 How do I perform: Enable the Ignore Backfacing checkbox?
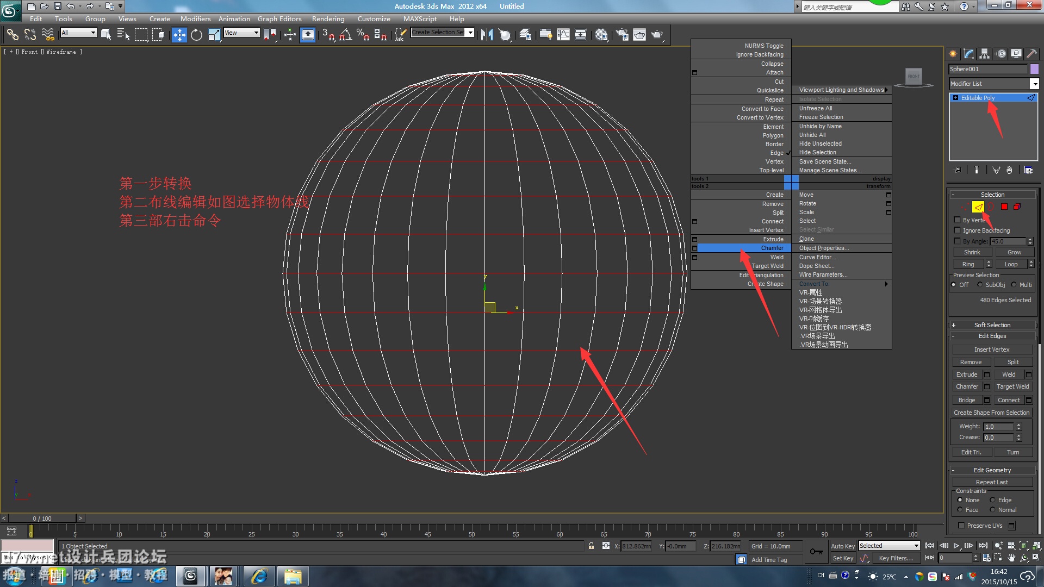958,230
